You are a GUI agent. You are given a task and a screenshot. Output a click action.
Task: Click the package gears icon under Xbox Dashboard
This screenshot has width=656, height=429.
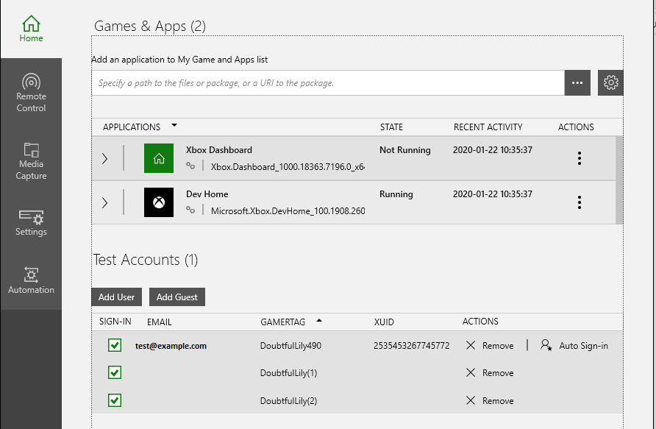pyautogui.click(x=190, y=166)
